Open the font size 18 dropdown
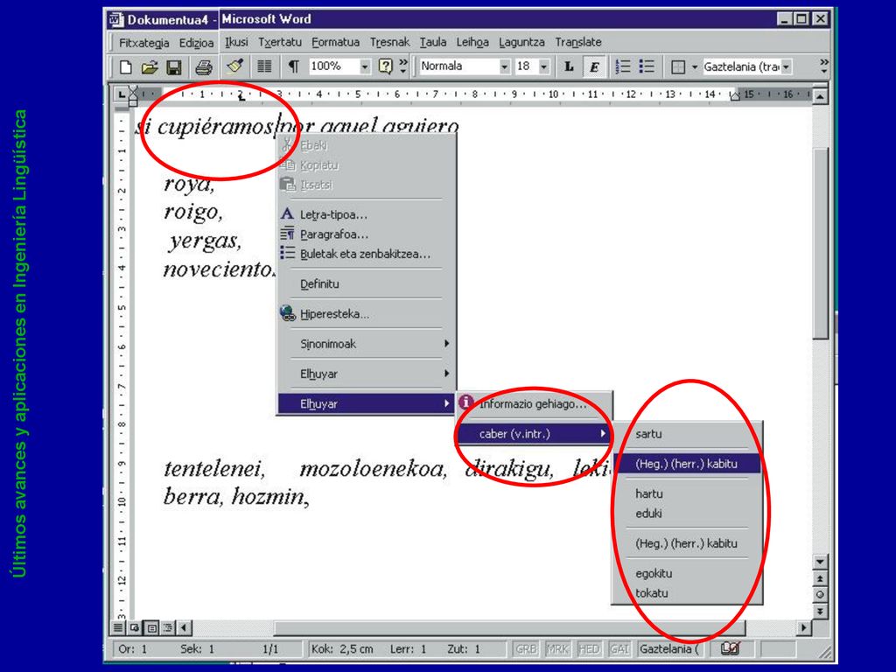Screen dimensions: 896x672 544,66
